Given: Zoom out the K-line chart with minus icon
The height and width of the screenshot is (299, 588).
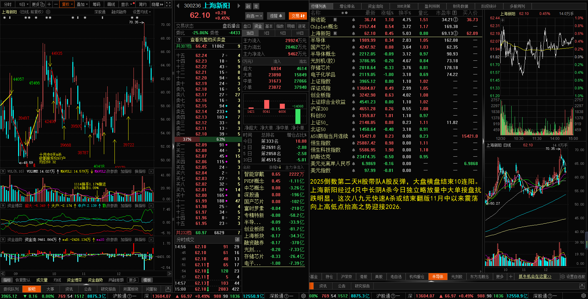Looking at the screenshot, I should click(56, 4).
